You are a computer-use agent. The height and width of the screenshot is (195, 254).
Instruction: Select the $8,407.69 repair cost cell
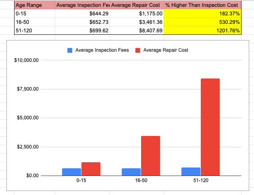click(136, 30)
